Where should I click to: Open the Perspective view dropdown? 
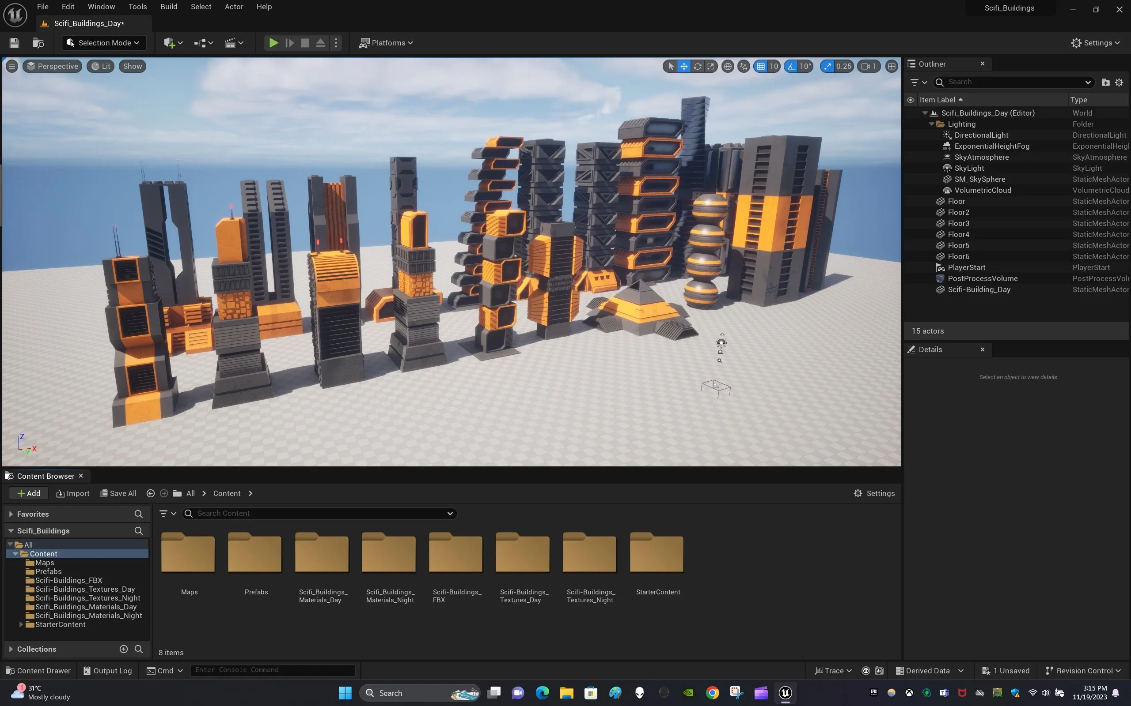coord(52,66)
